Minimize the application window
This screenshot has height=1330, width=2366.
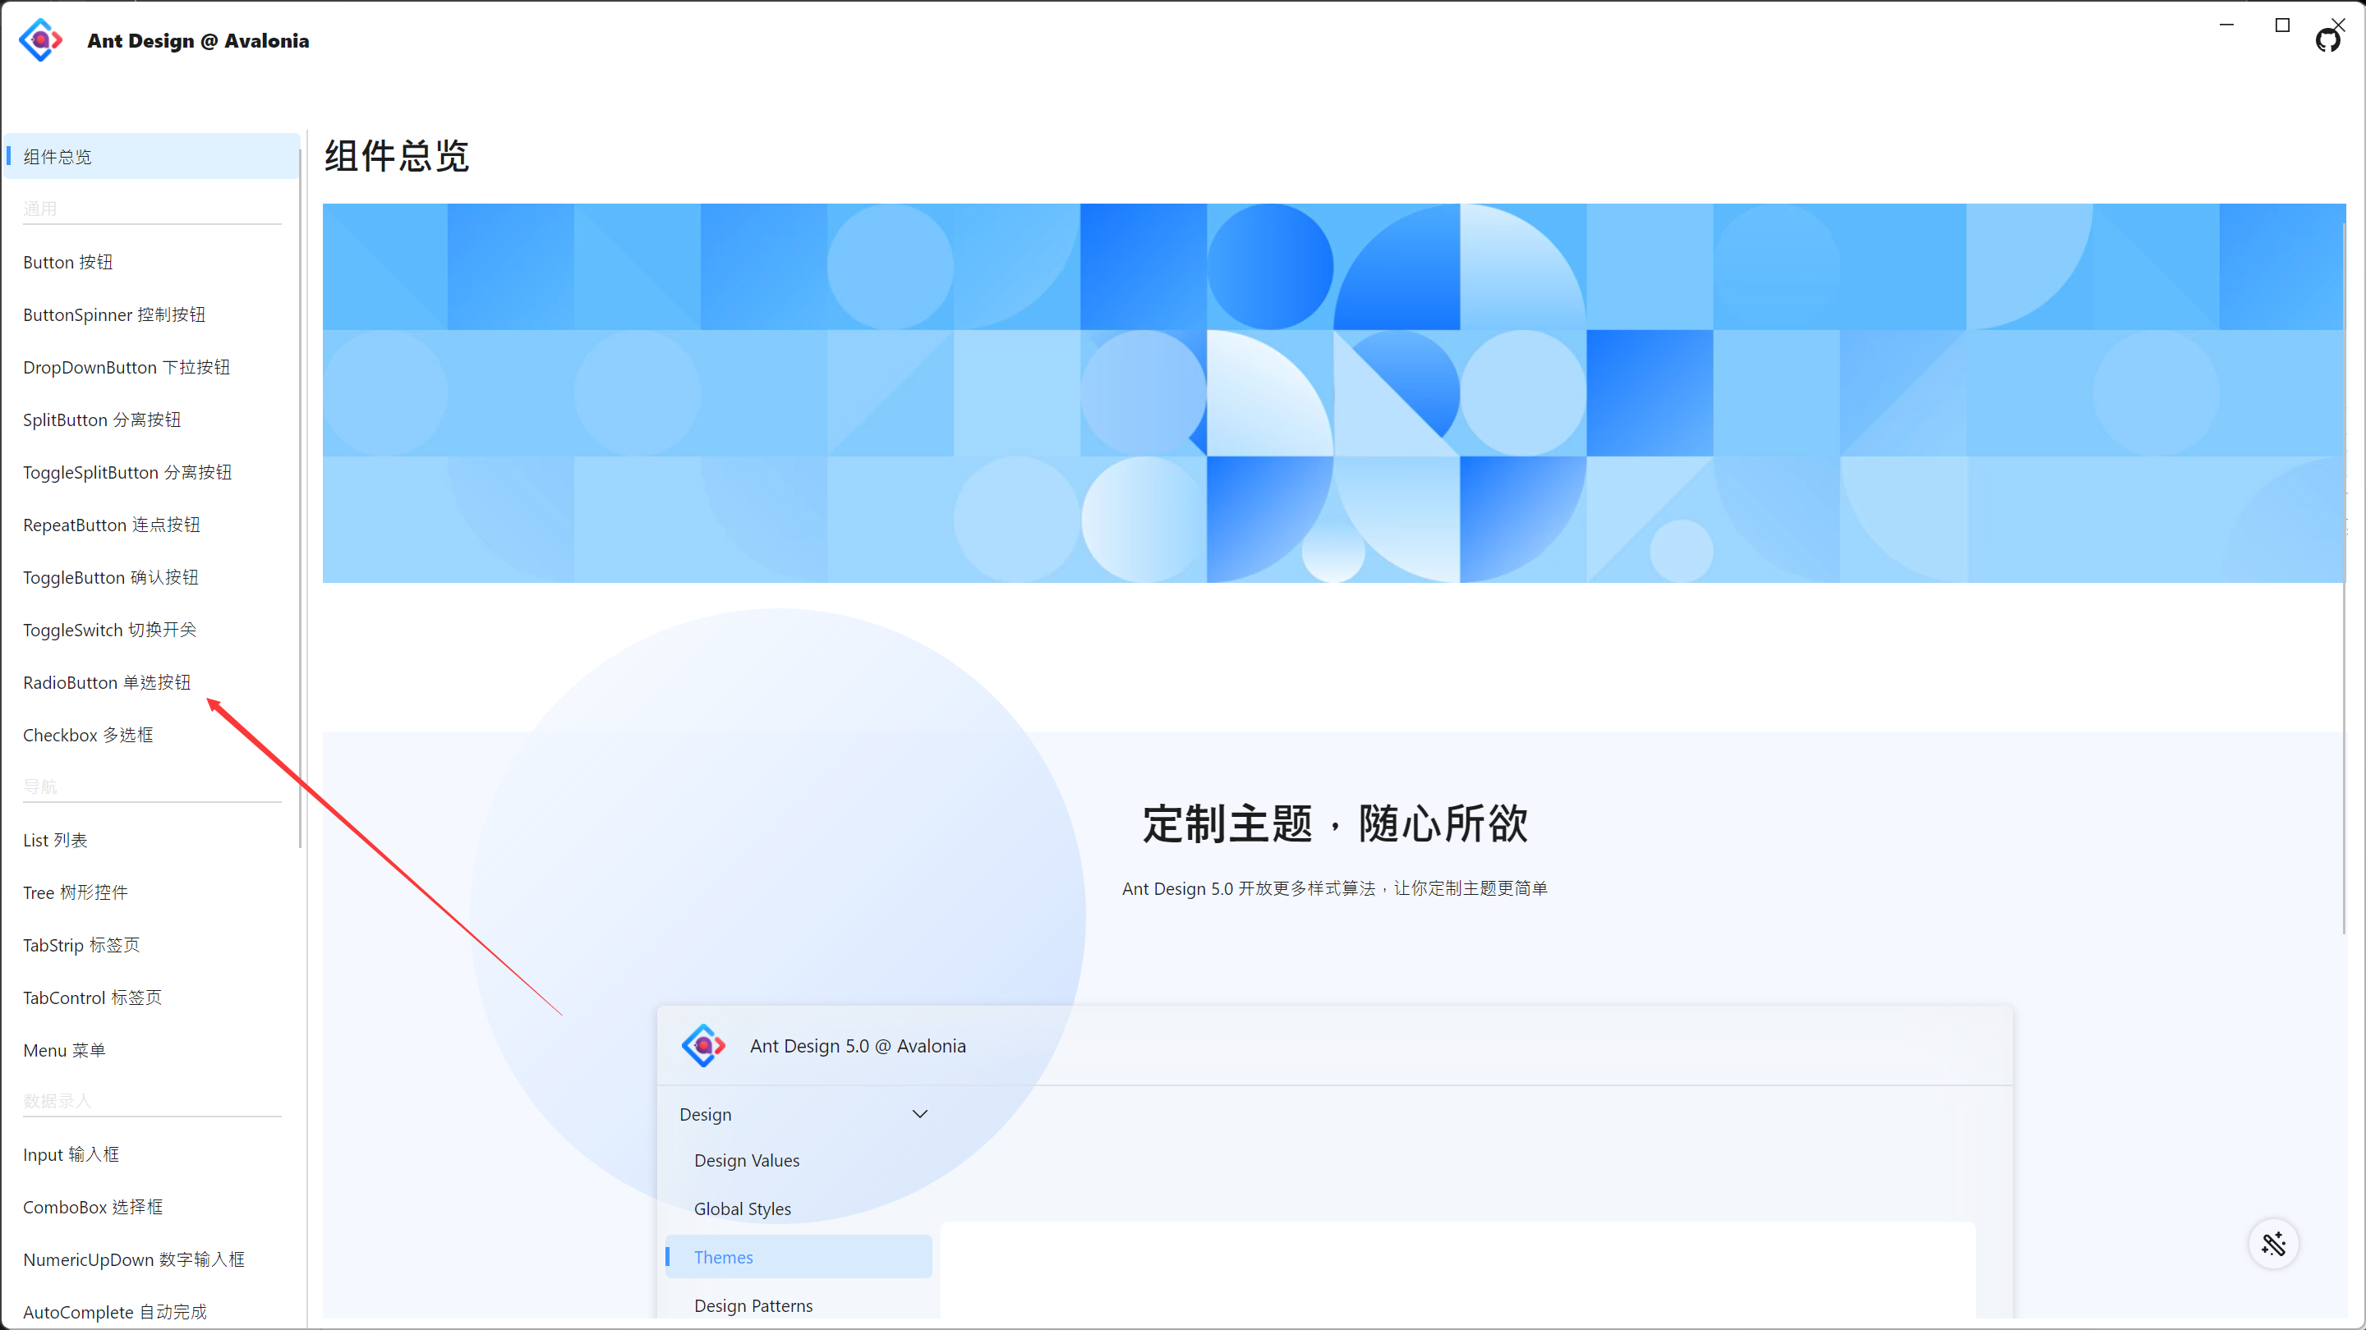(x=2226, y=25)
